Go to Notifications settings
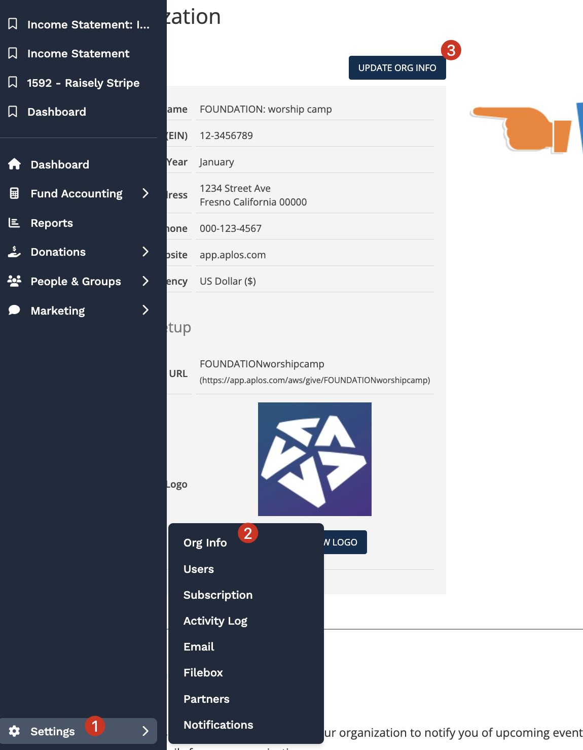 pyautogui.click(x=218, y=725)
